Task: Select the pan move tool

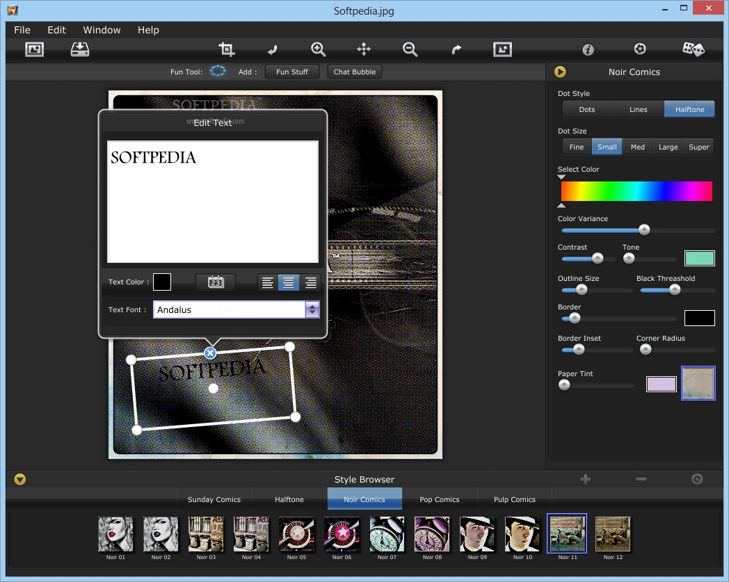Action: (364, 49)
